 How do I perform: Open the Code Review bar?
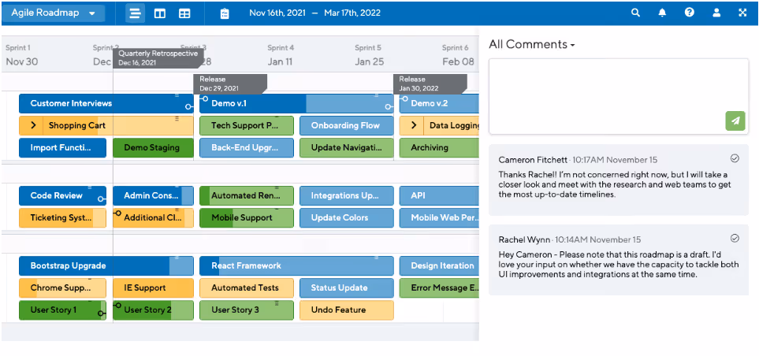pyautogui.click(x=62, y=195)
